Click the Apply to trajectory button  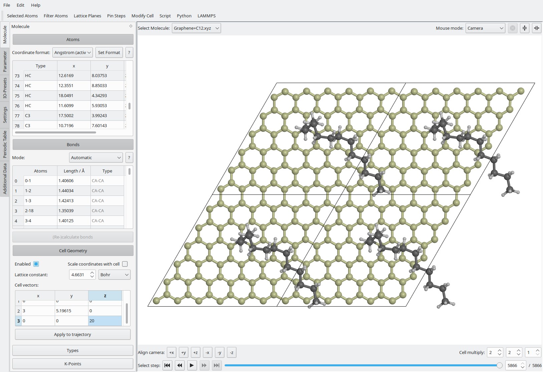(x=72, y=334)
